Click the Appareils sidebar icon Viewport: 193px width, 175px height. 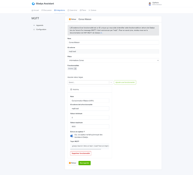point(34,25)
